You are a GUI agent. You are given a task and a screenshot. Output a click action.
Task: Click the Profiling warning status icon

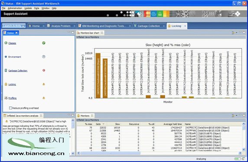44,98
